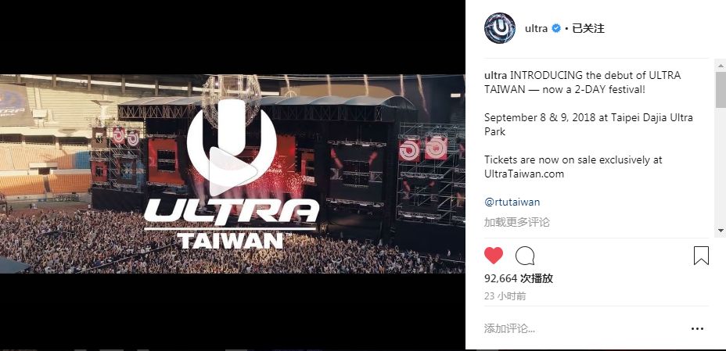Open the @rtutaiwan mention link
The width and height of the screenshot is (726, 351).
(x=512, y=202)
